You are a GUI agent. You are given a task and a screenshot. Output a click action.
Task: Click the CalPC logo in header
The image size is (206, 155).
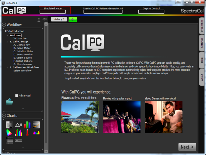(14, 10)
